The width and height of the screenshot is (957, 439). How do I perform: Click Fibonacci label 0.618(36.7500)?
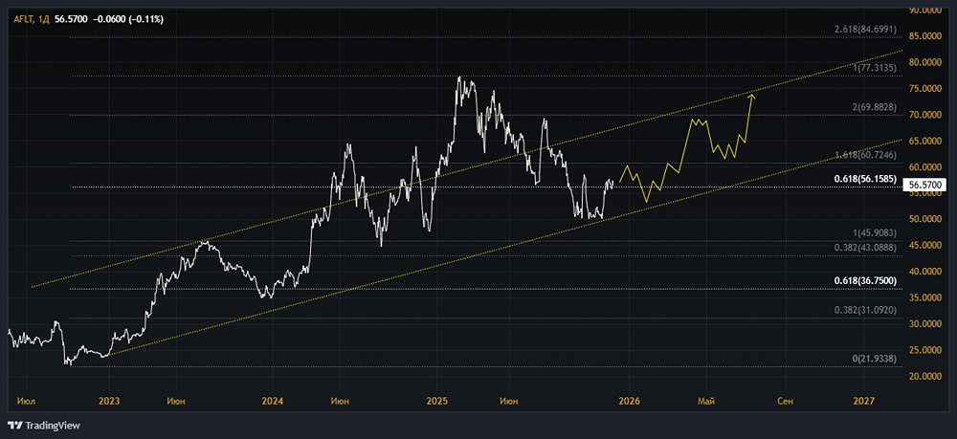coord(865,280)
